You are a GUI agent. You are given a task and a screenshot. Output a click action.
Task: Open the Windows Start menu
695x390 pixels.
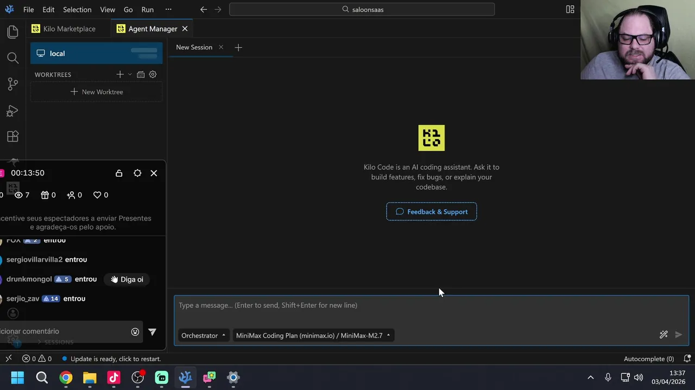pyautogui.click(x=17, y=378)
